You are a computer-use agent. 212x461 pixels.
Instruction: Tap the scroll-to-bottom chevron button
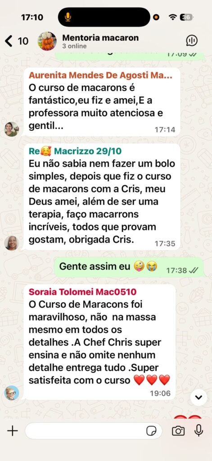tap(199, 398)
